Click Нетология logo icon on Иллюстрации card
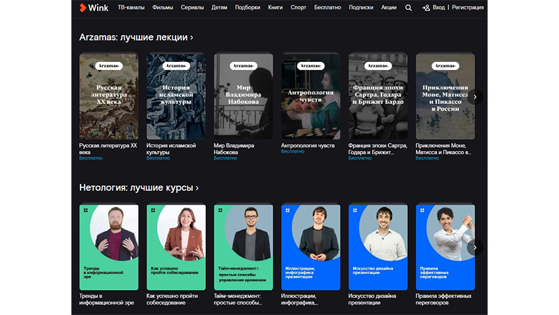This screenshot has height=315, width=559. (x=288, y=210)
